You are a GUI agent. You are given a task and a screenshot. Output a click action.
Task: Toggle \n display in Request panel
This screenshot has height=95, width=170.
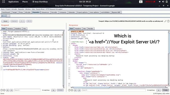point(53,90)
